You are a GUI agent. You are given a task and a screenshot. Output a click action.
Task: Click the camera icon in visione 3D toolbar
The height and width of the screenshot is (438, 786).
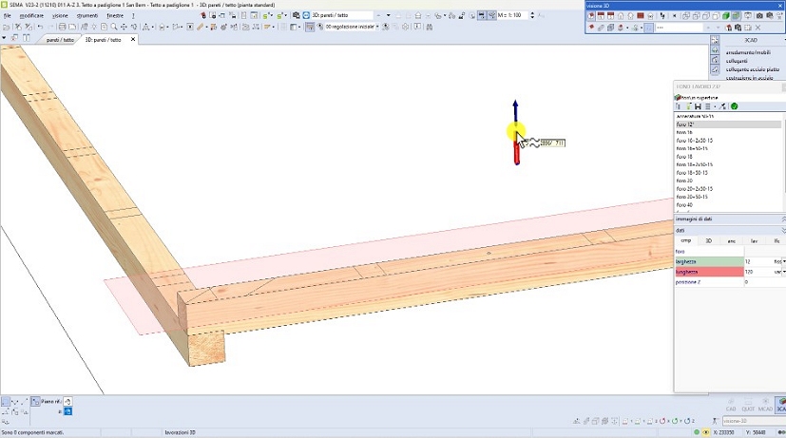(x=758, y=16)
